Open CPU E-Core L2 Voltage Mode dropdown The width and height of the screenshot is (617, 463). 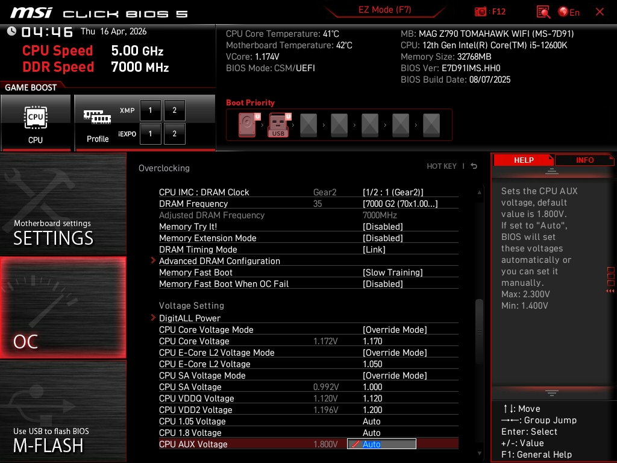(x=395, y=352)
